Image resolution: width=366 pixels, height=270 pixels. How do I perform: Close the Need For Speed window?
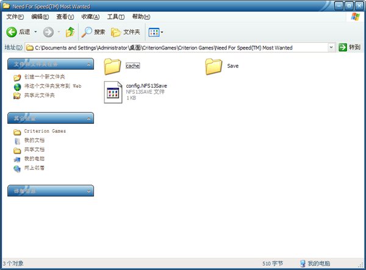pos(359,6)
